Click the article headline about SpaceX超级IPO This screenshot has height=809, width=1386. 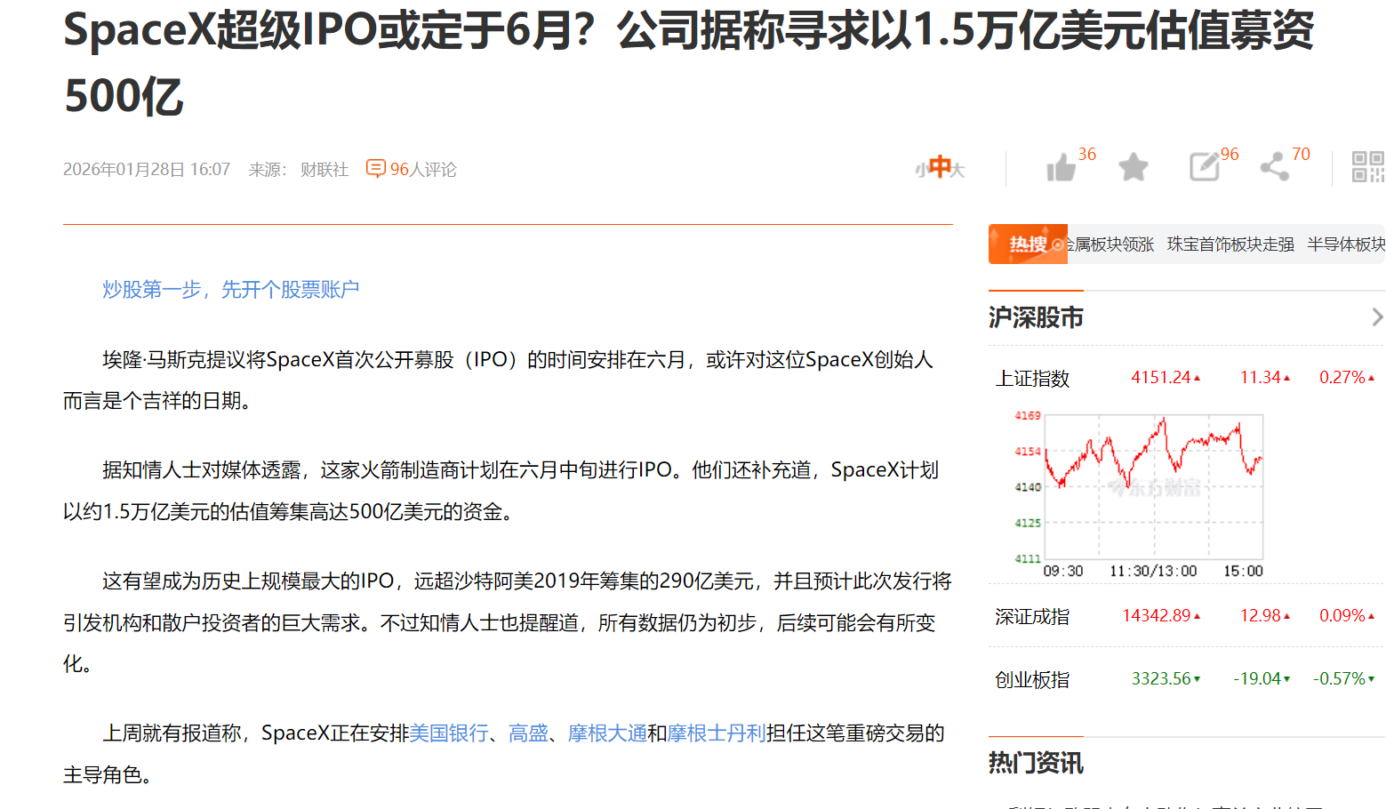[688, 62]
